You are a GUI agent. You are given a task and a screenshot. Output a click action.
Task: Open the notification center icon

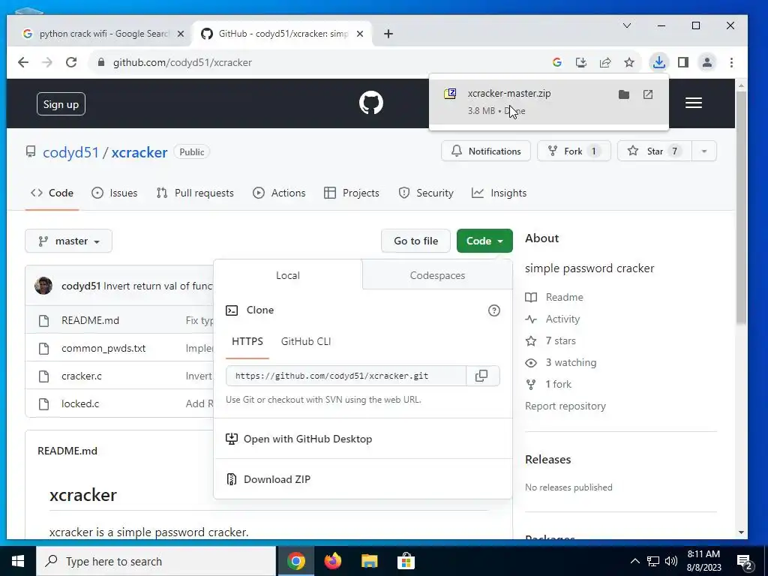coord(745,561)
